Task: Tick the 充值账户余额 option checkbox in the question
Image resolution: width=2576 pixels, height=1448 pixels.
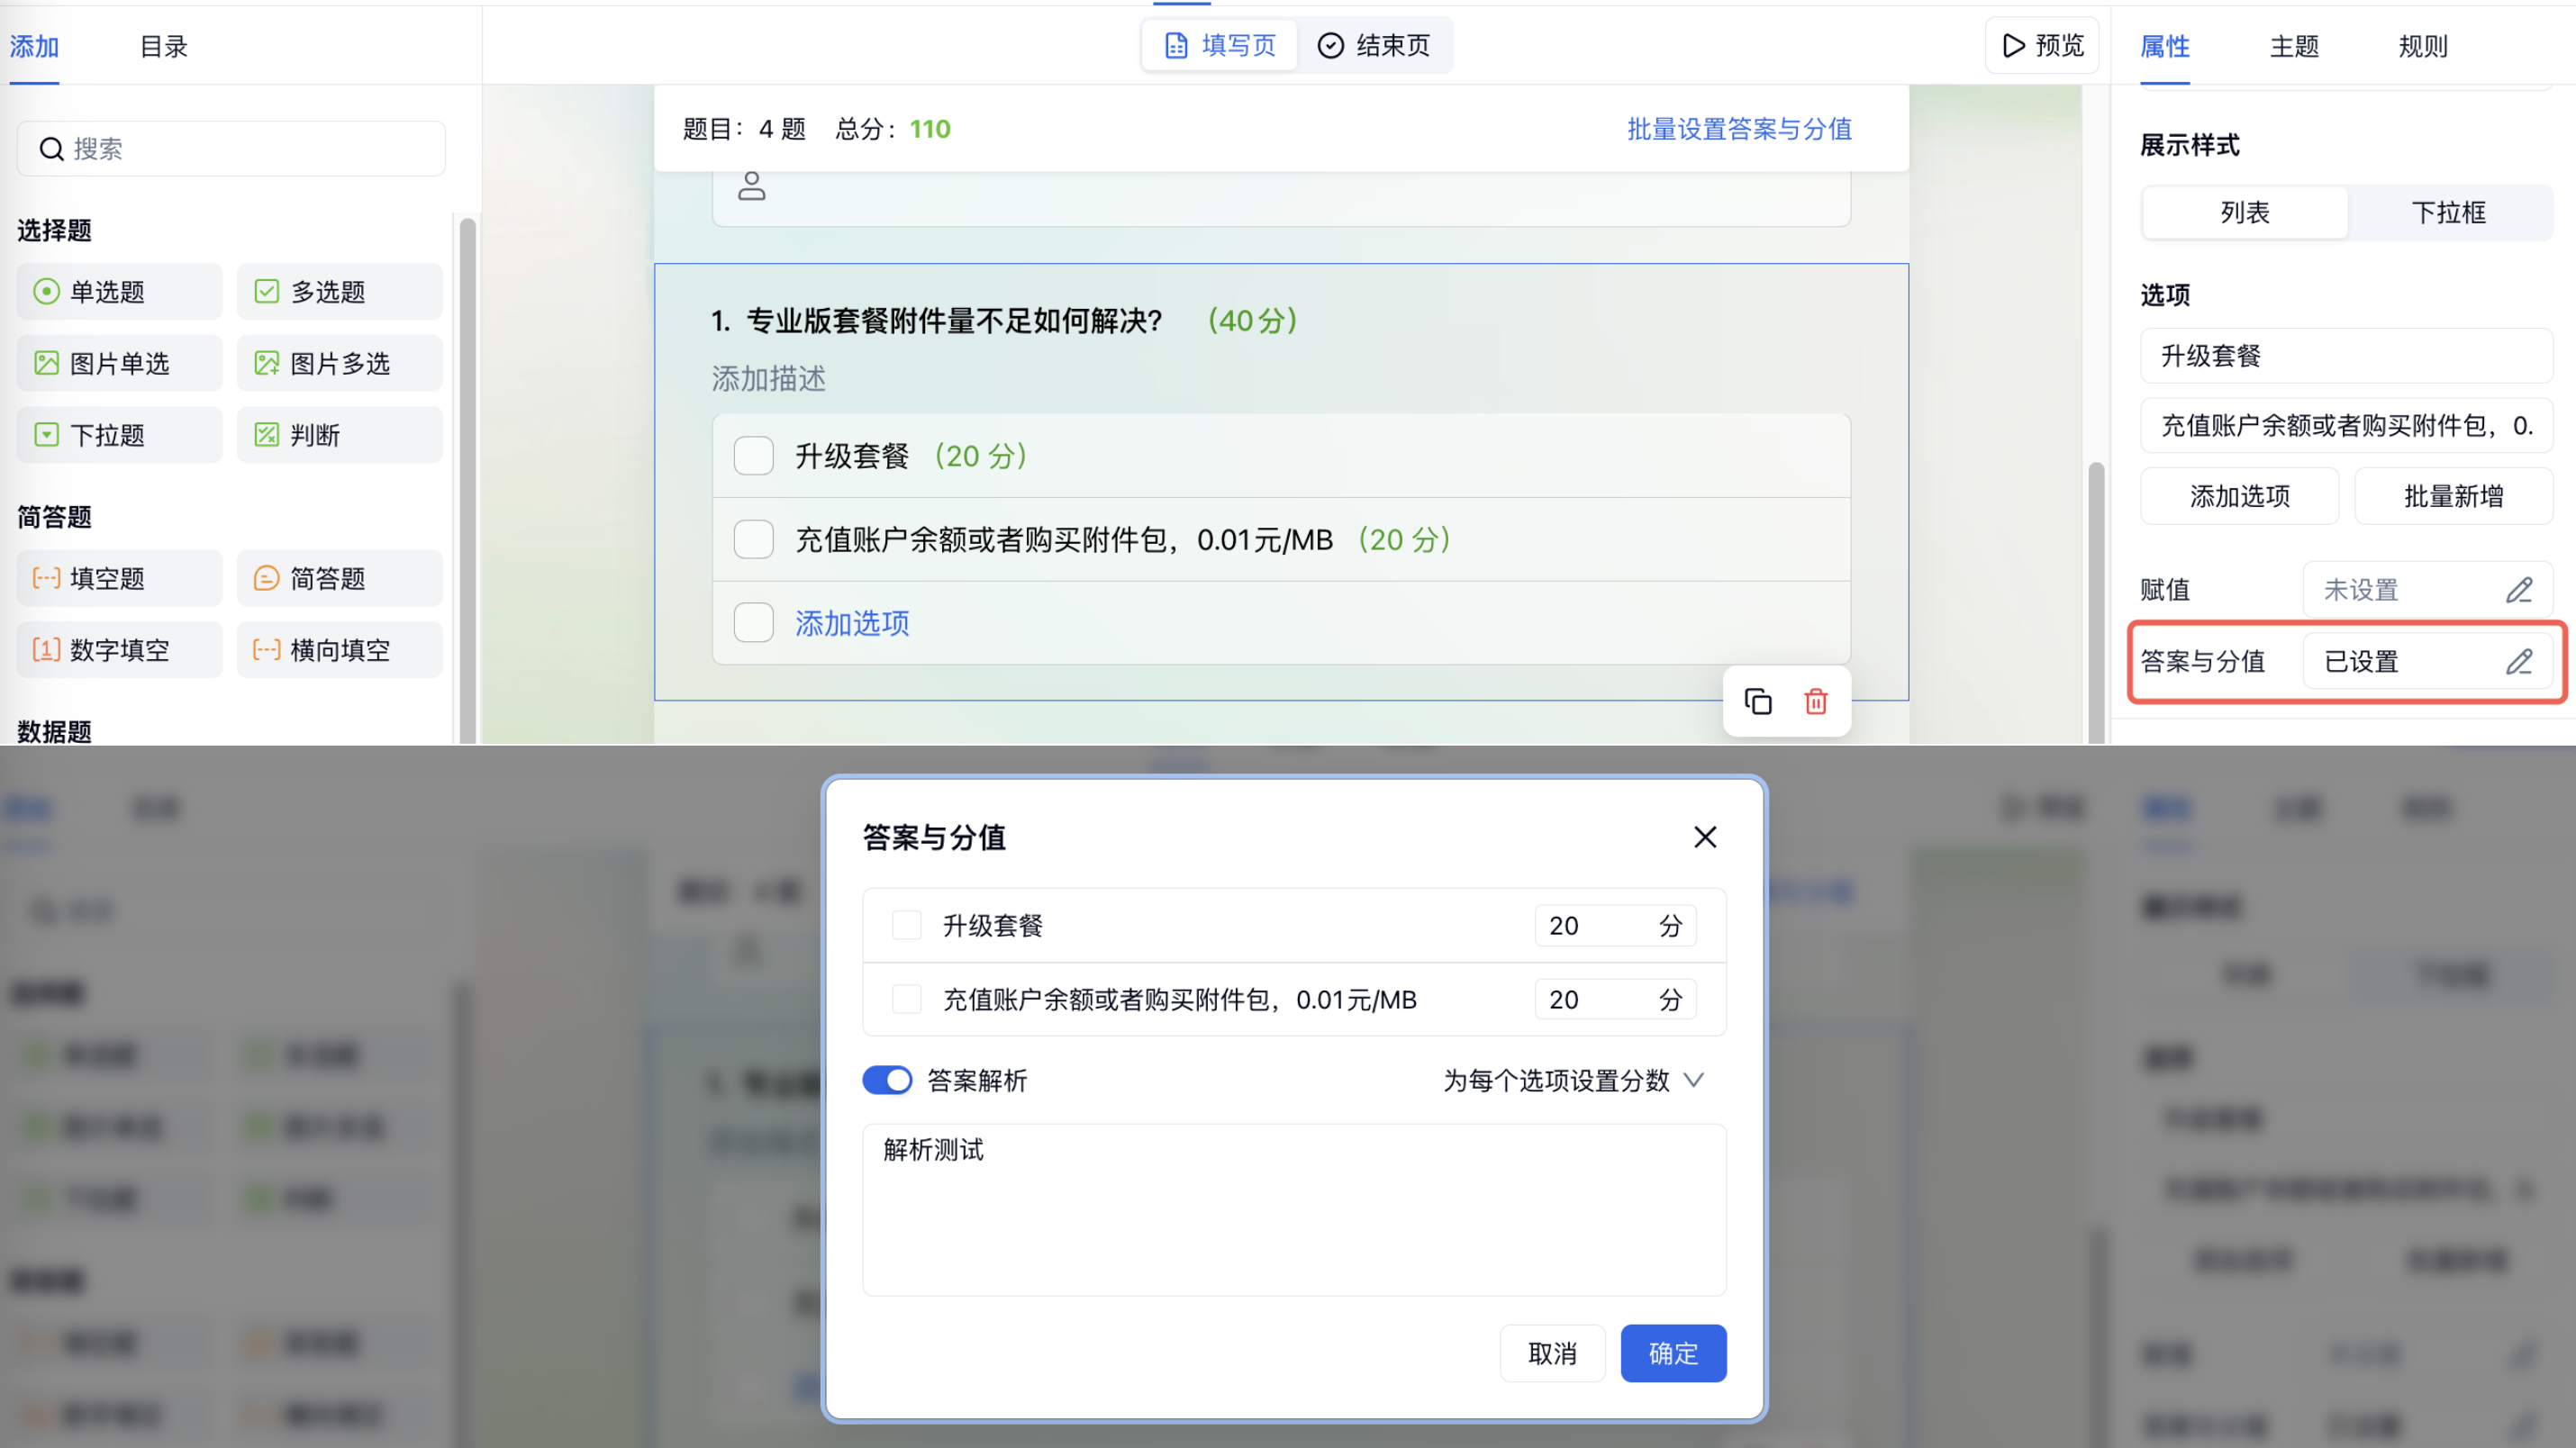Action: pos(754,540)
